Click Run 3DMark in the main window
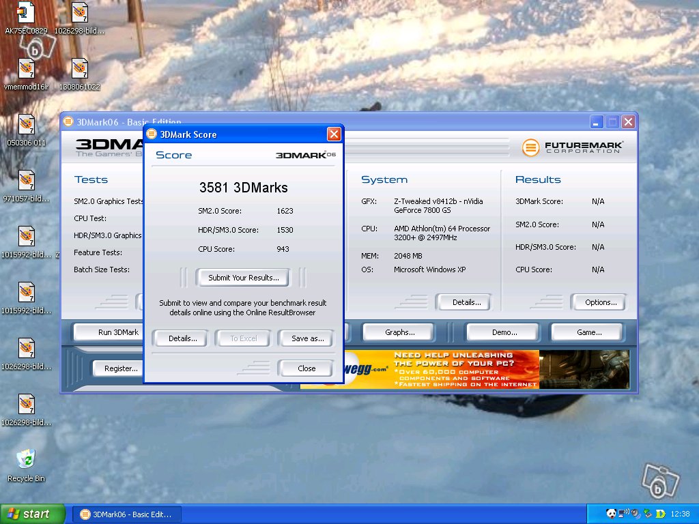Screen dimensions: 699x524 click(110, 332)
